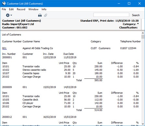
Task: Click 'CD player' item name
Action: pos(28,103)
